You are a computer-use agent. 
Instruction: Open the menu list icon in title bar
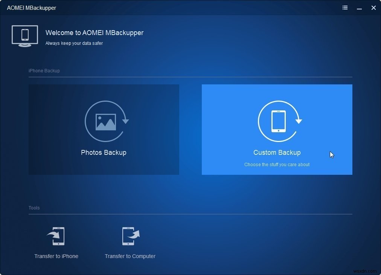345,8
